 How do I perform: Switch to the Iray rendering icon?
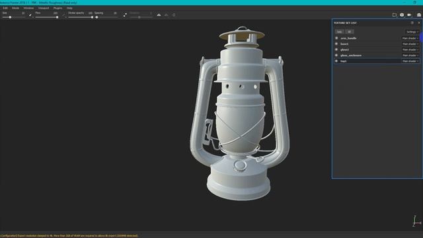(x=419, y=15)
